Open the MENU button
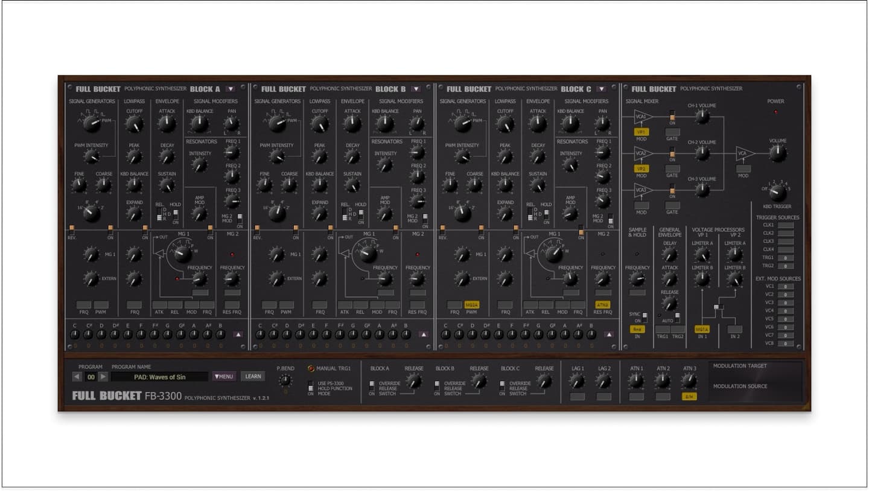869x491 pixels. pos(224,376)
